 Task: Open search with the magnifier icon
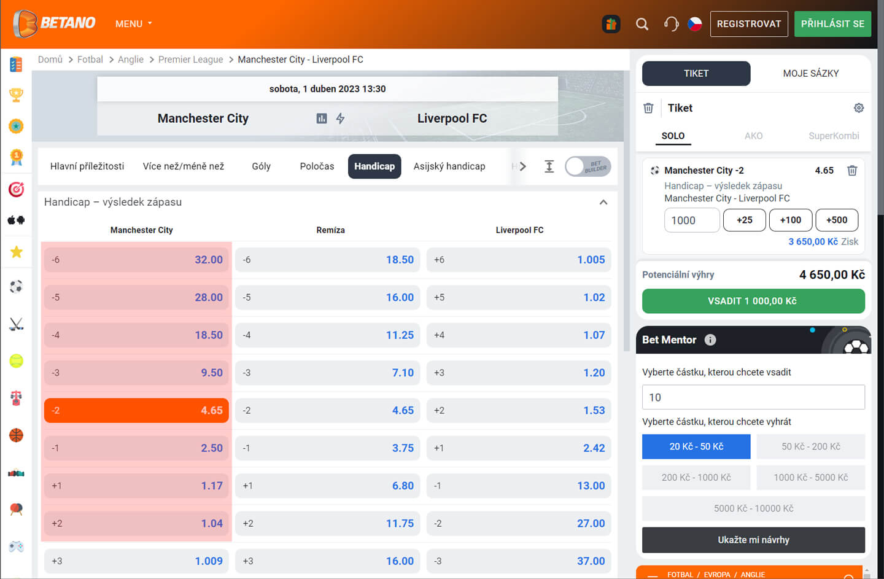(x=642, y=24)
